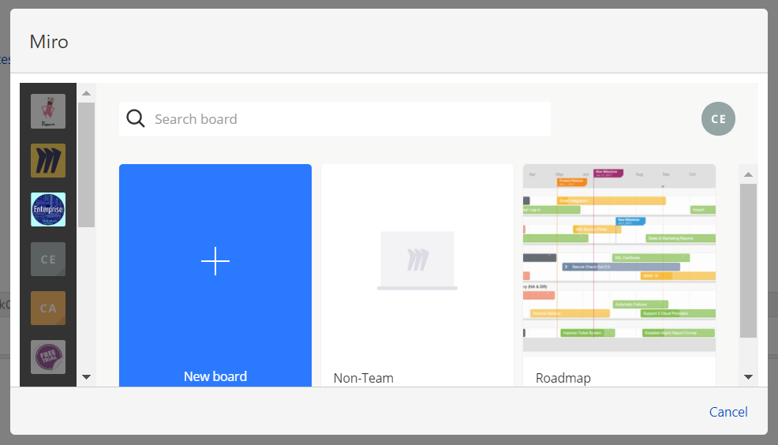Type in the Search board field
Viewport: 778px width, 445px height.
(347, 119)
